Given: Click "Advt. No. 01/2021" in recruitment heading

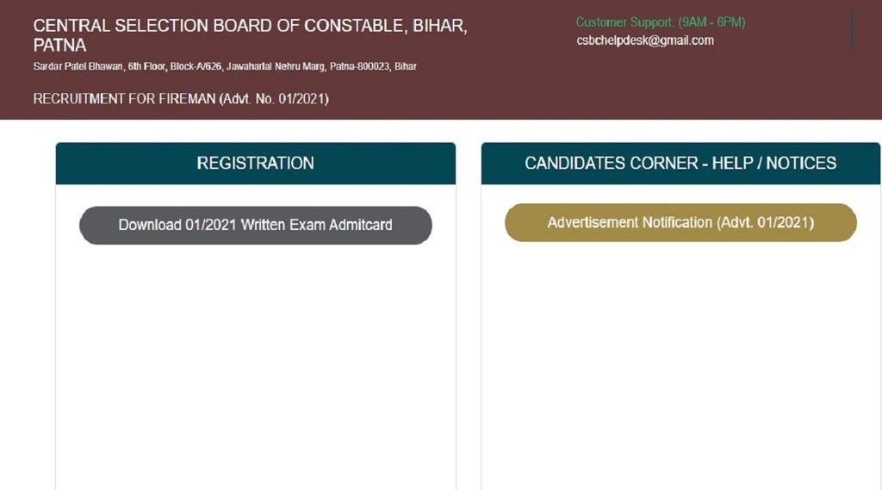Looking at the screenshot, I should tap(274, 99).
